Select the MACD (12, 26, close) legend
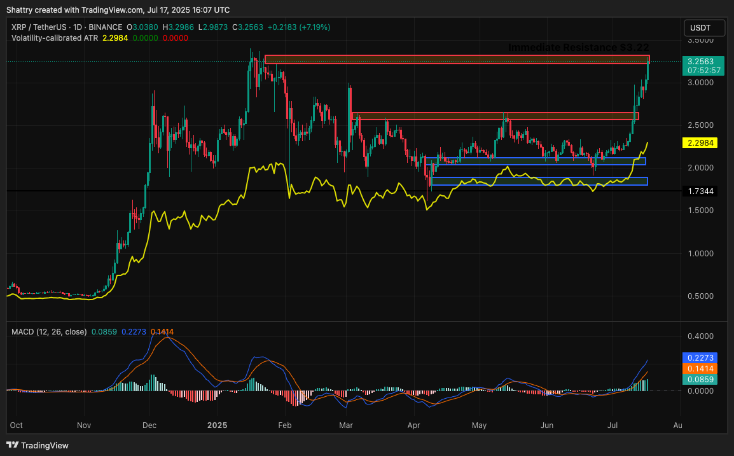734x456 pixels. point(49,332)
